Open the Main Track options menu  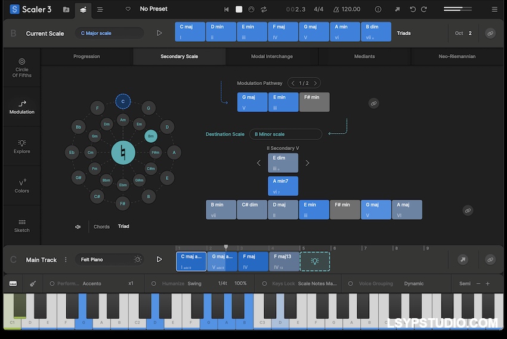(x=66, y=260)
